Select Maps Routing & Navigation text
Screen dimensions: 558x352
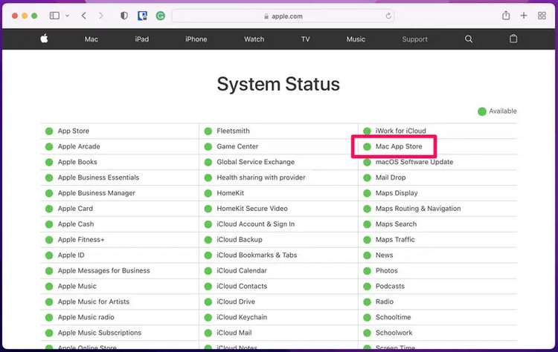tap(418, 209)
